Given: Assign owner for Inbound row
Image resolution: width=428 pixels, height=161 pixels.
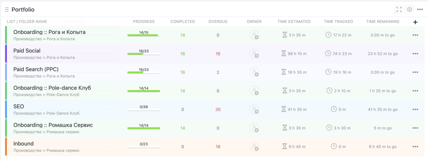Looking at the screenshot, I should click(x=254, y=146).
